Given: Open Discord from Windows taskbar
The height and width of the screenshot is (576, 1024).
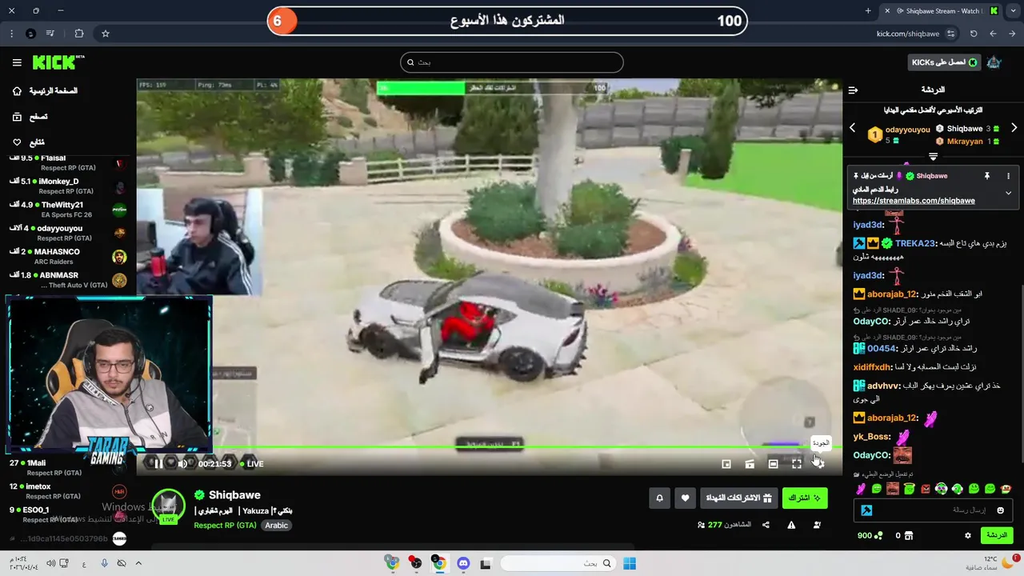Looking at the screenshot, I should coord(462,563).
